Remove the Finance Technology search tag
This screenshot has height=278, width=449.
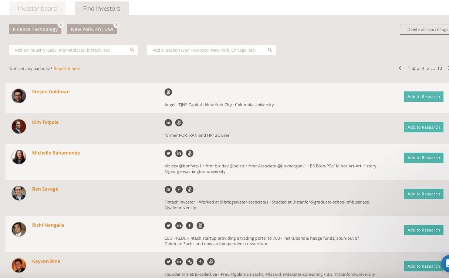[61, 25]
